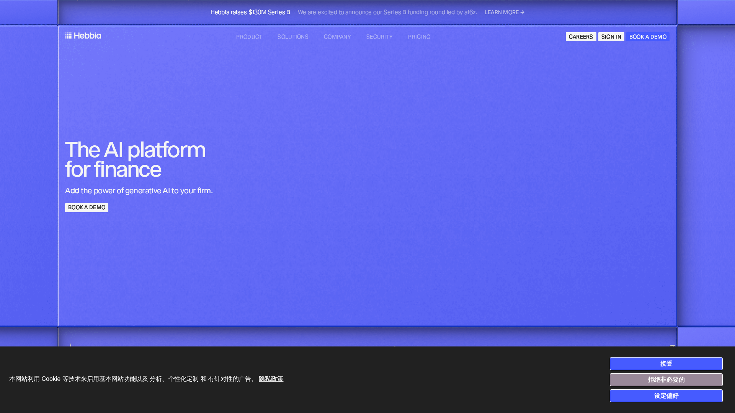Accept cookies by clicking 接受
The height and width of the screenshot is (413, 735).
[x=666, y=364]
